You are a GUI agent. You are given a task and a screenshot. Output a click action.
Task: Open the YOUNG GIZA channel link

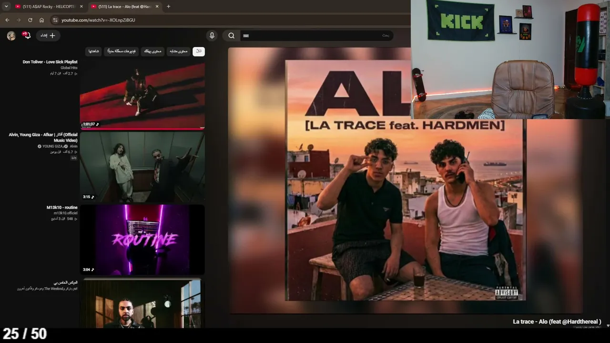point(53,146)
